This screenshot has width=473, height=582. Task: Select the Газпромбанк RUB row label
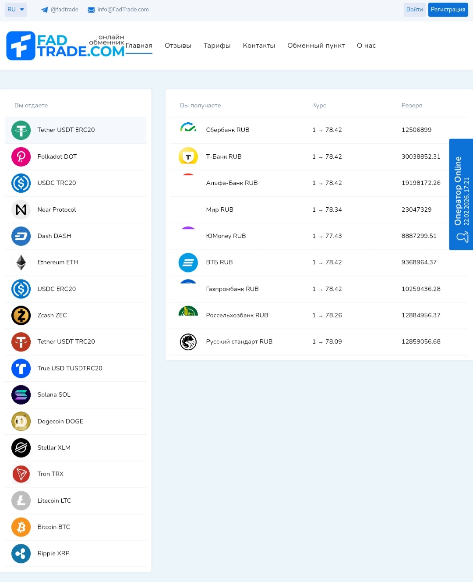(x=233, y=289)
